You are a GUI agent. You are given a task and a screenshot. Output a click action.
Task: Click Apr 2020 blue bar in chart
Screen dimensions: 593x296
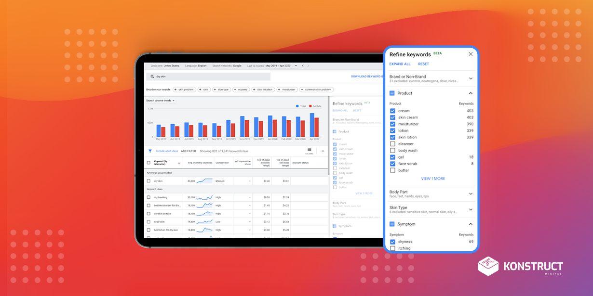pos(312,125)
